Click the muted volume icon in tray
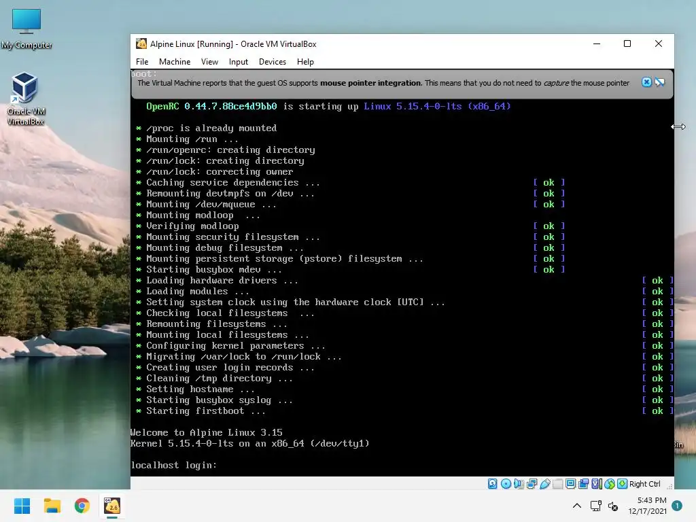This screenshot has height=522, width=696. [613, 506]
